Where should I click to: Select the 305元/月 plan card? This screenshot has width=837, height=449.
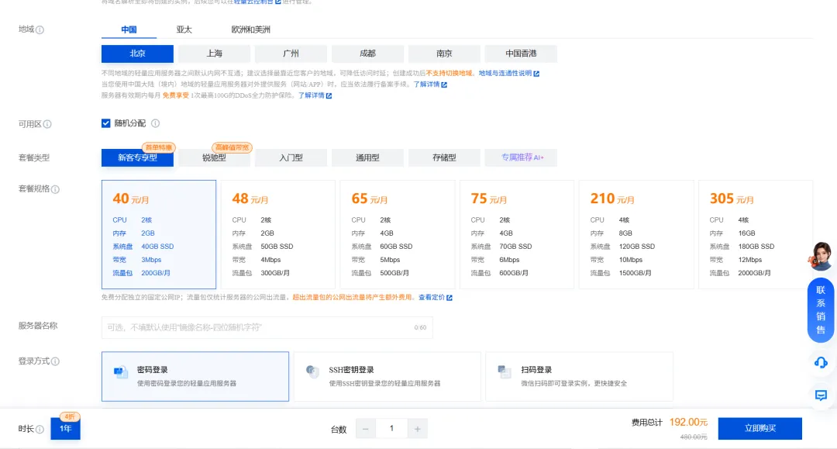point(756,234)
